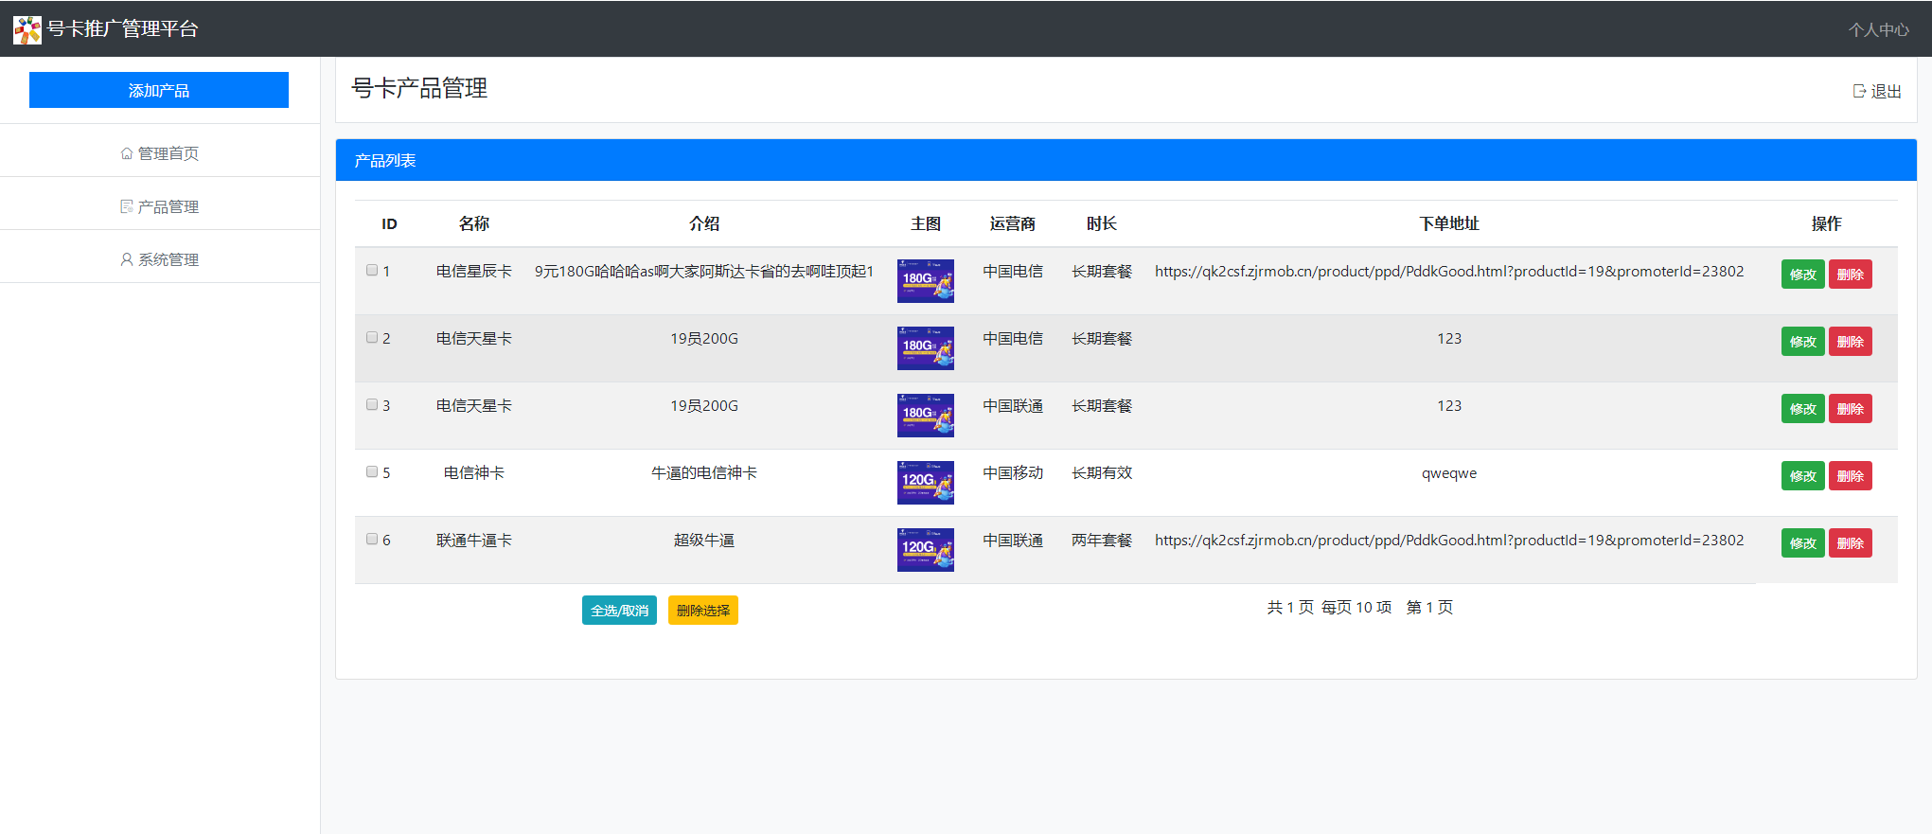Viewport: 1932px width, 834px height.
Task: Click the logout icon next to 退出
Action: [x=1859, y=91]
